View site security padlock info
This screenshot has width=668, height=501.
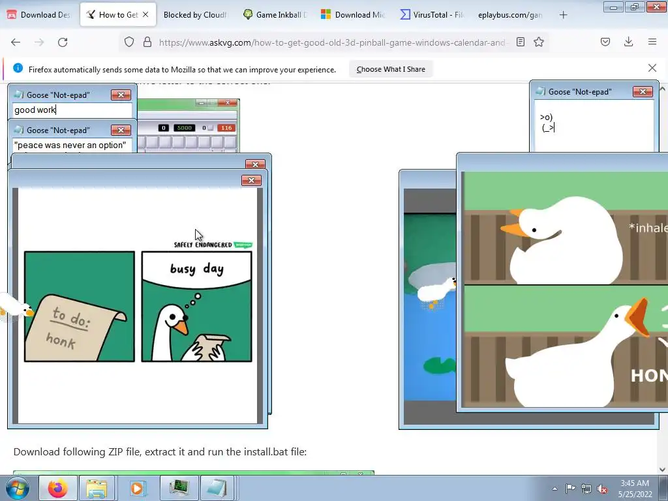[x=147, y=42]
